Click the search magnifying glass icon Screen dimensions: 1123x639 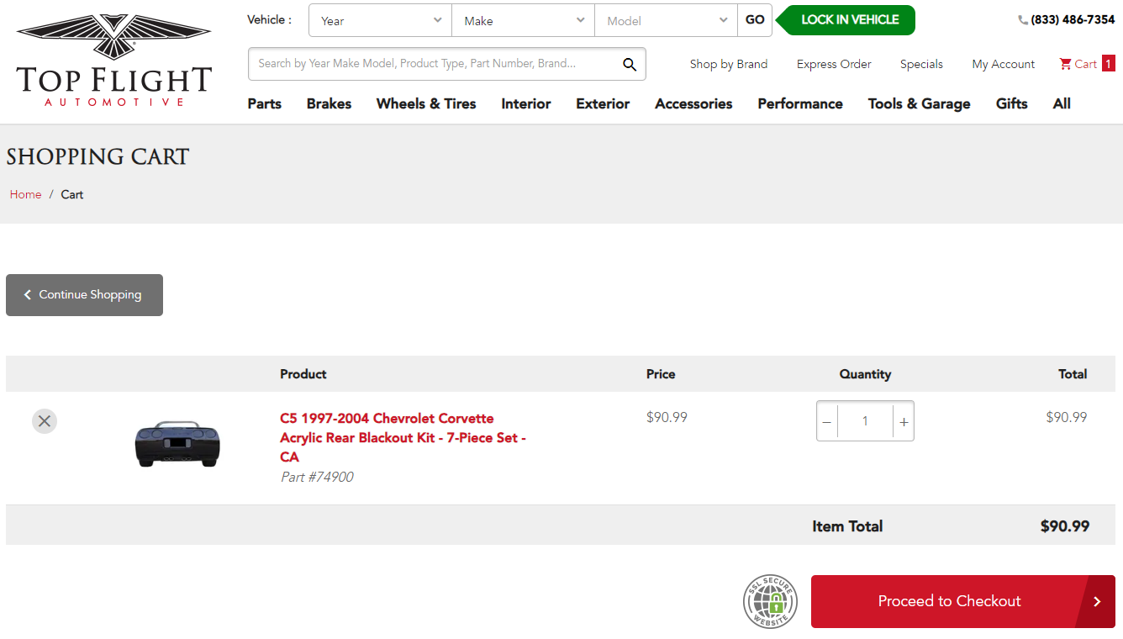point(629,64)
